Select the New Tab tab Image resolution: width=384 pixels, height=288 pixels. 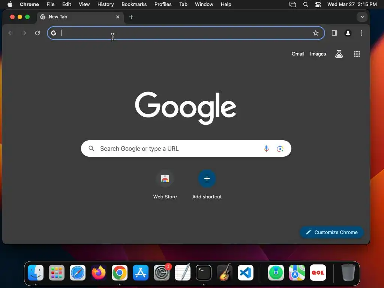click(x=81, y=17)
